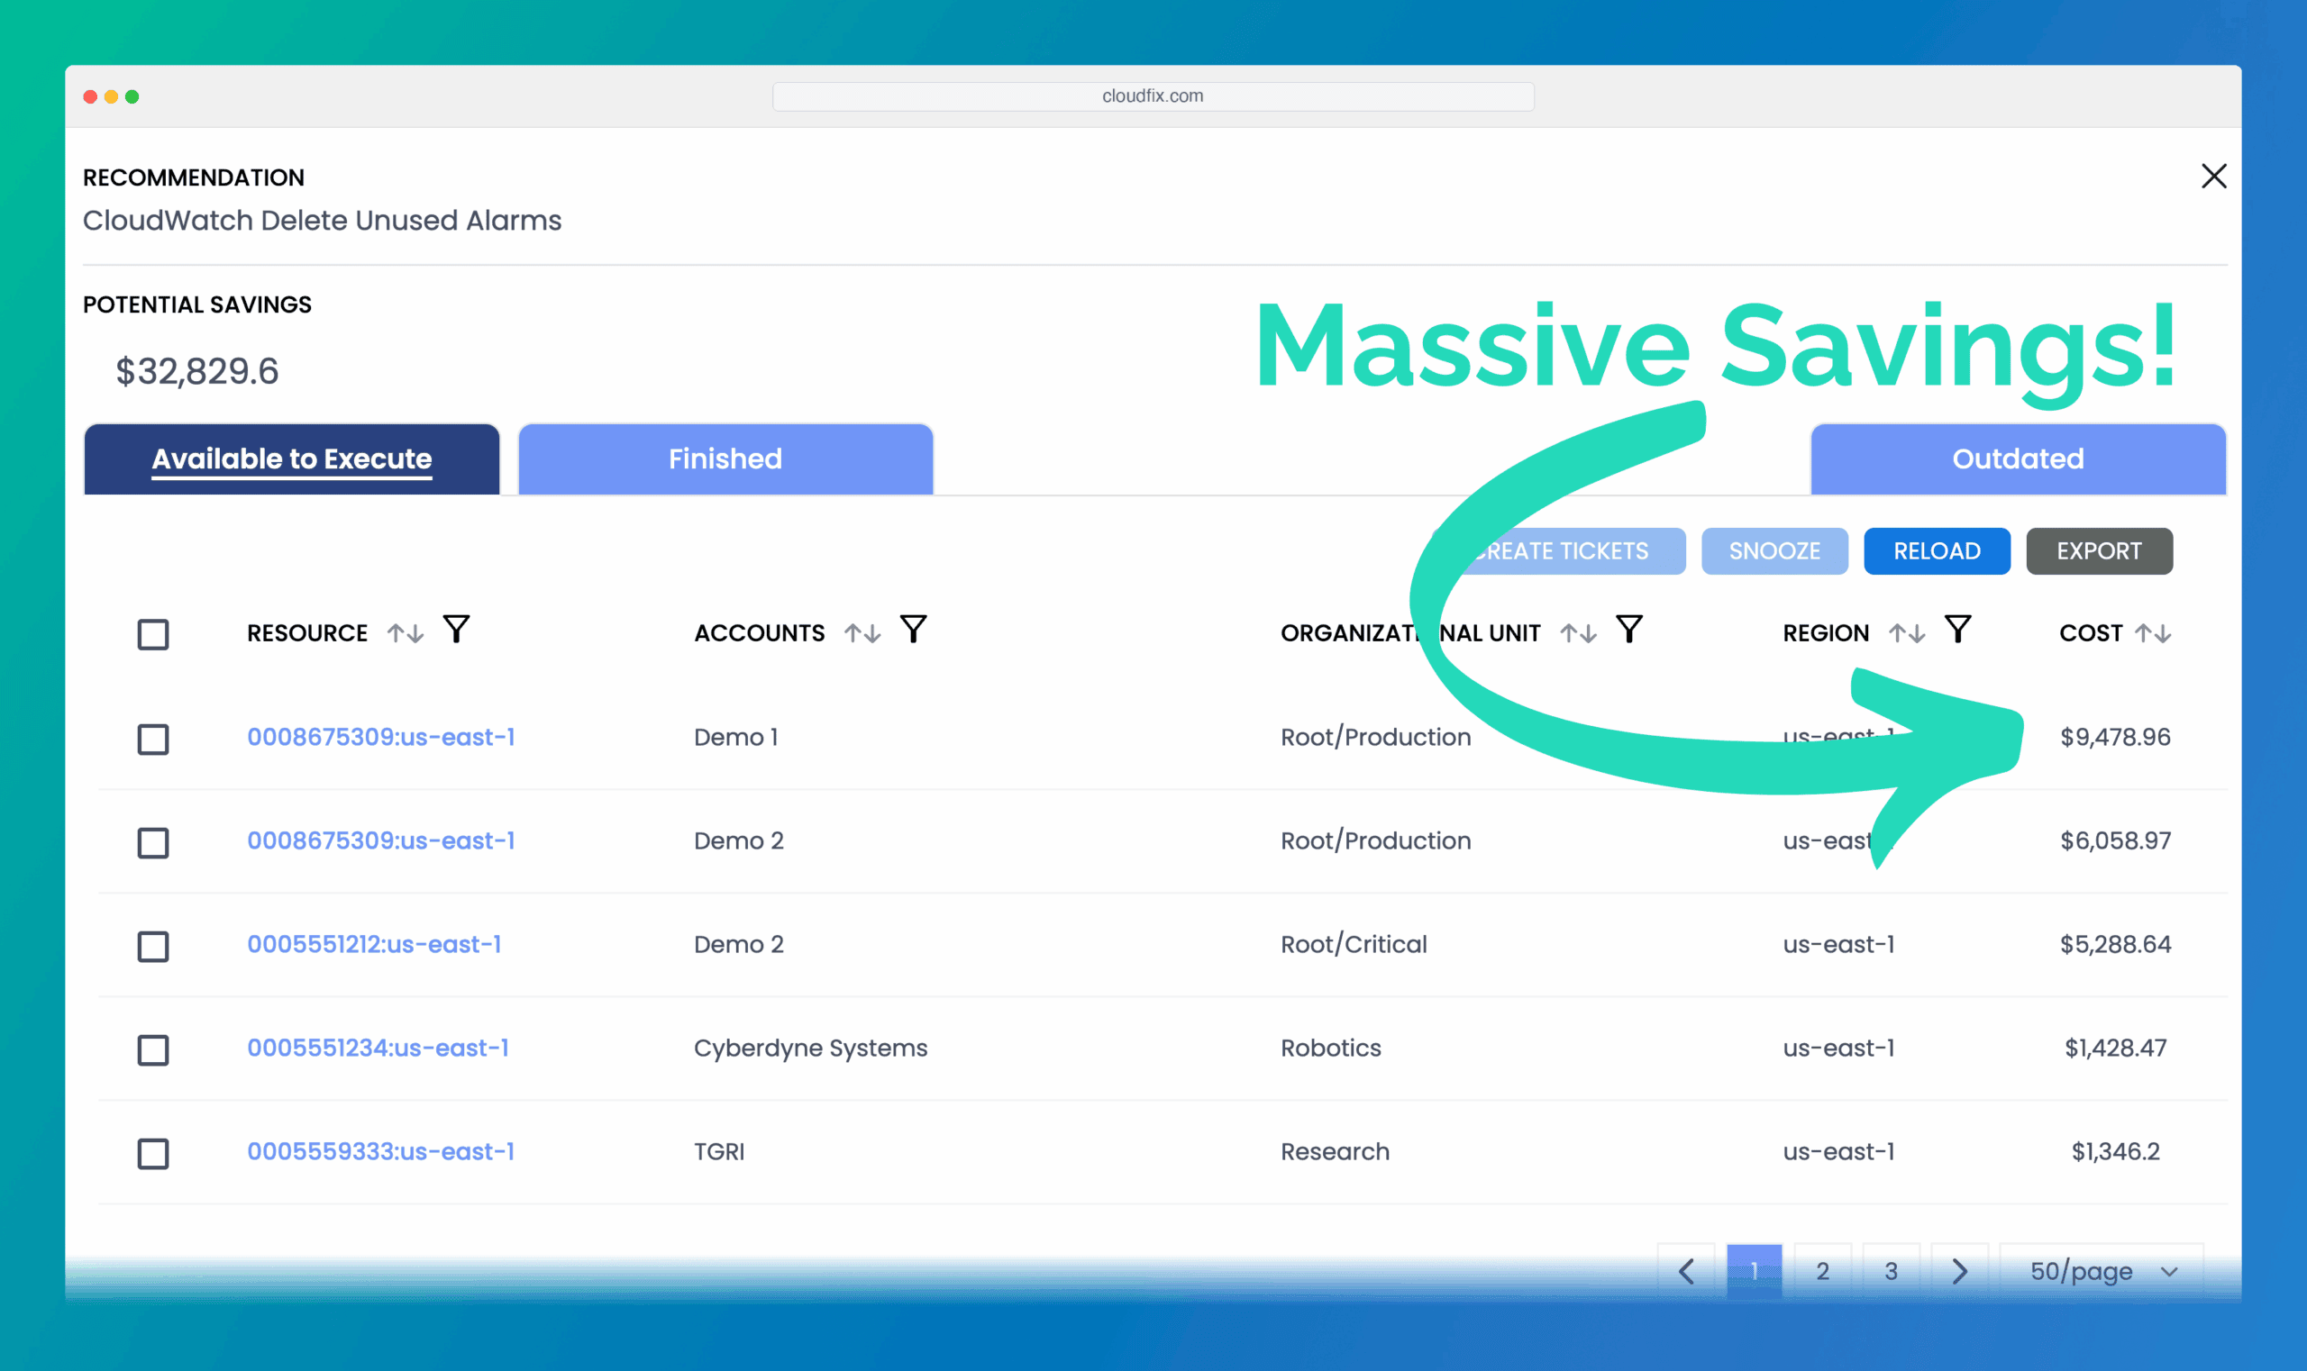Open resource 0008675309:us-east-1 for Demo 2
The width and height of the screenshot is (2307, 1371).
(381, 840)
